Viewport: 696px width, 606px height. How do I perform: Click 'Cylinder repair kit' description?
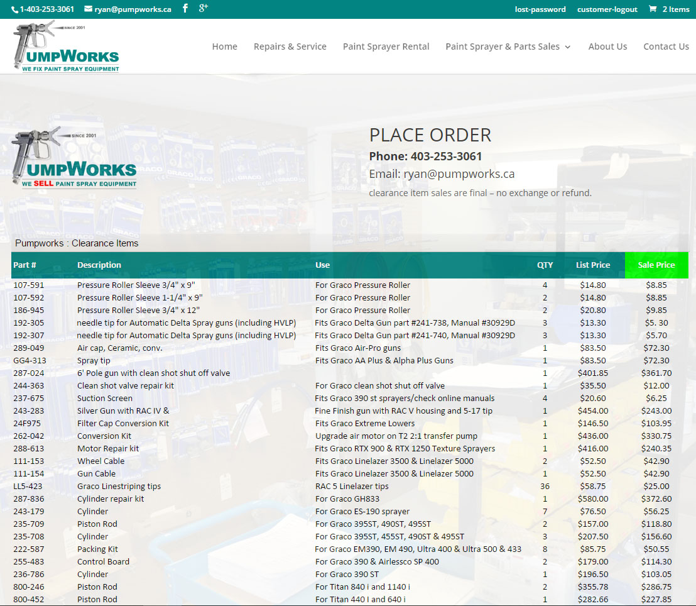click(x=111, y=499)
